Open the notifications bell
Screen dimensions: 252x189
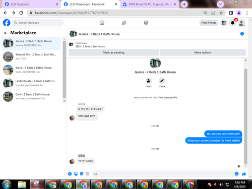pyautogui.click(x=232, y=23)
